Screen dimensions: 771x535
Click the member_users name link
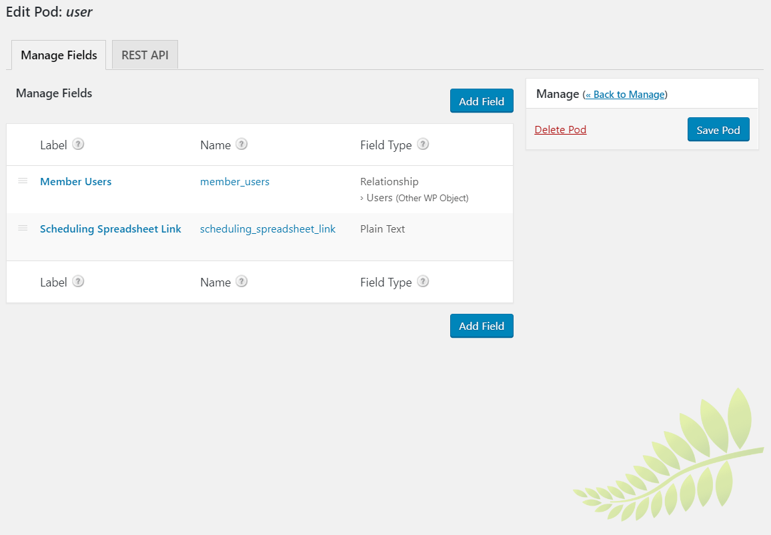tap(235, 181)
